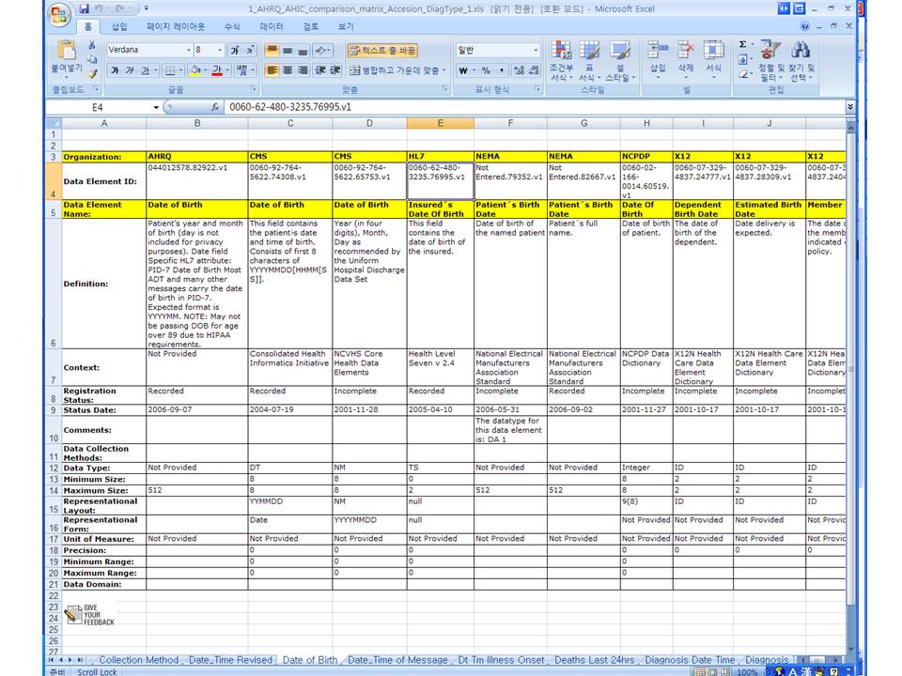This screenshot has width=902, height=676.
Task: Toggle right horizontal text alignment
Action: [302, 70]
